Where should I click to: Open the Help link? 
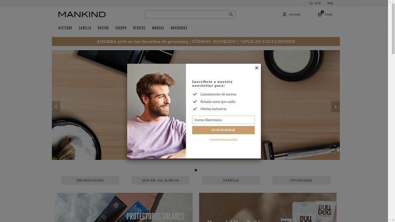(x=330, y=3)
